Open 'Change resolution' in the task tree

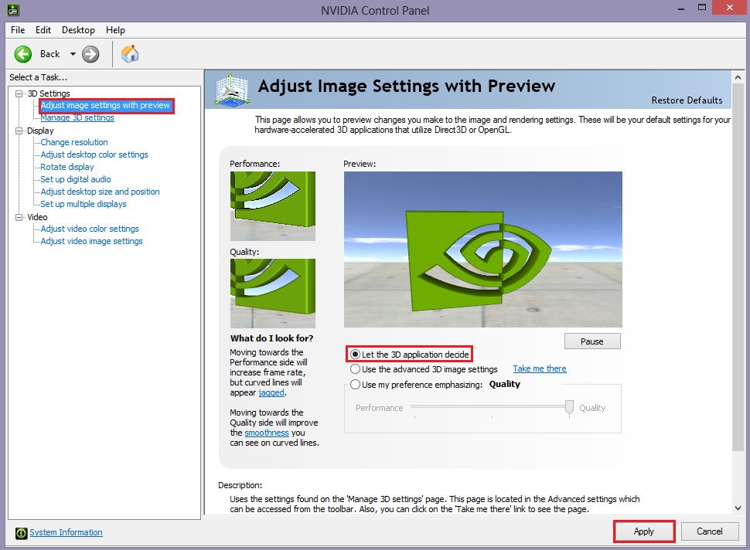(74, 142)
